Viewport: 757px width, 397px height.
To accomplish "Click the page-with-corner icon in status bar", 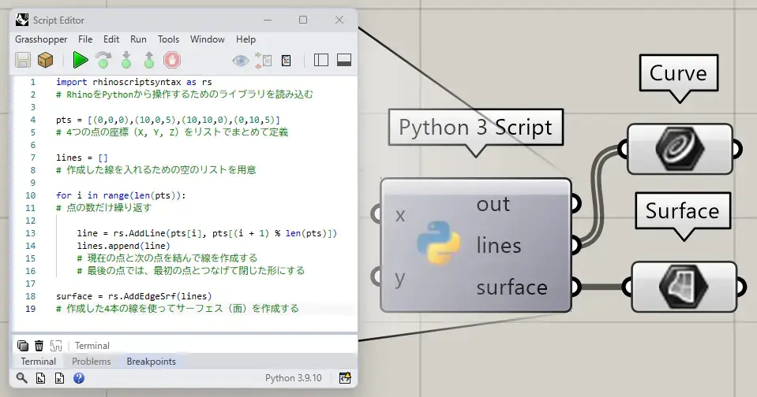I will pos(40,378).
